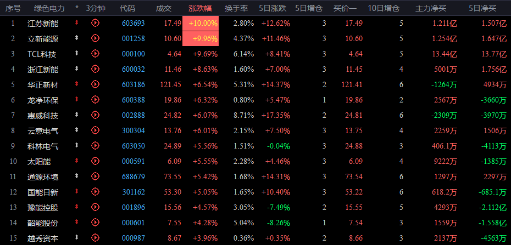
Task: Click the 5日增仓 column header
Action: click(309, 8)
